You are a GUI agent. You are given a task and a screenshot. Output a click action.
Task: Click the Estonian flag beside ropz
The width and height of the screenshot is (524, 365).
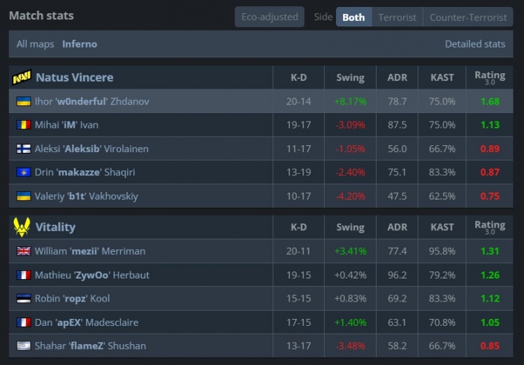point(23,299)
